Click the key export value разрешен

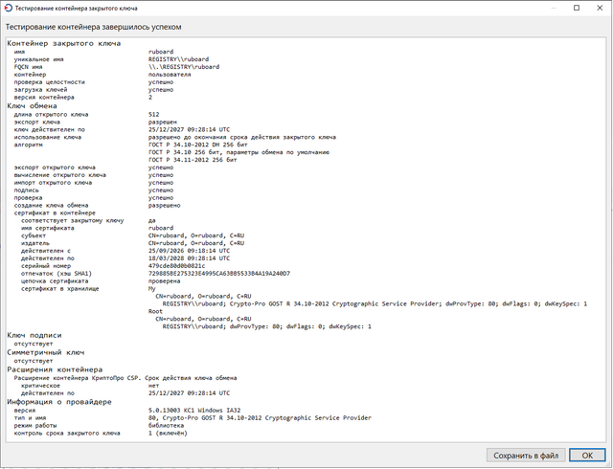coord(163,122)
